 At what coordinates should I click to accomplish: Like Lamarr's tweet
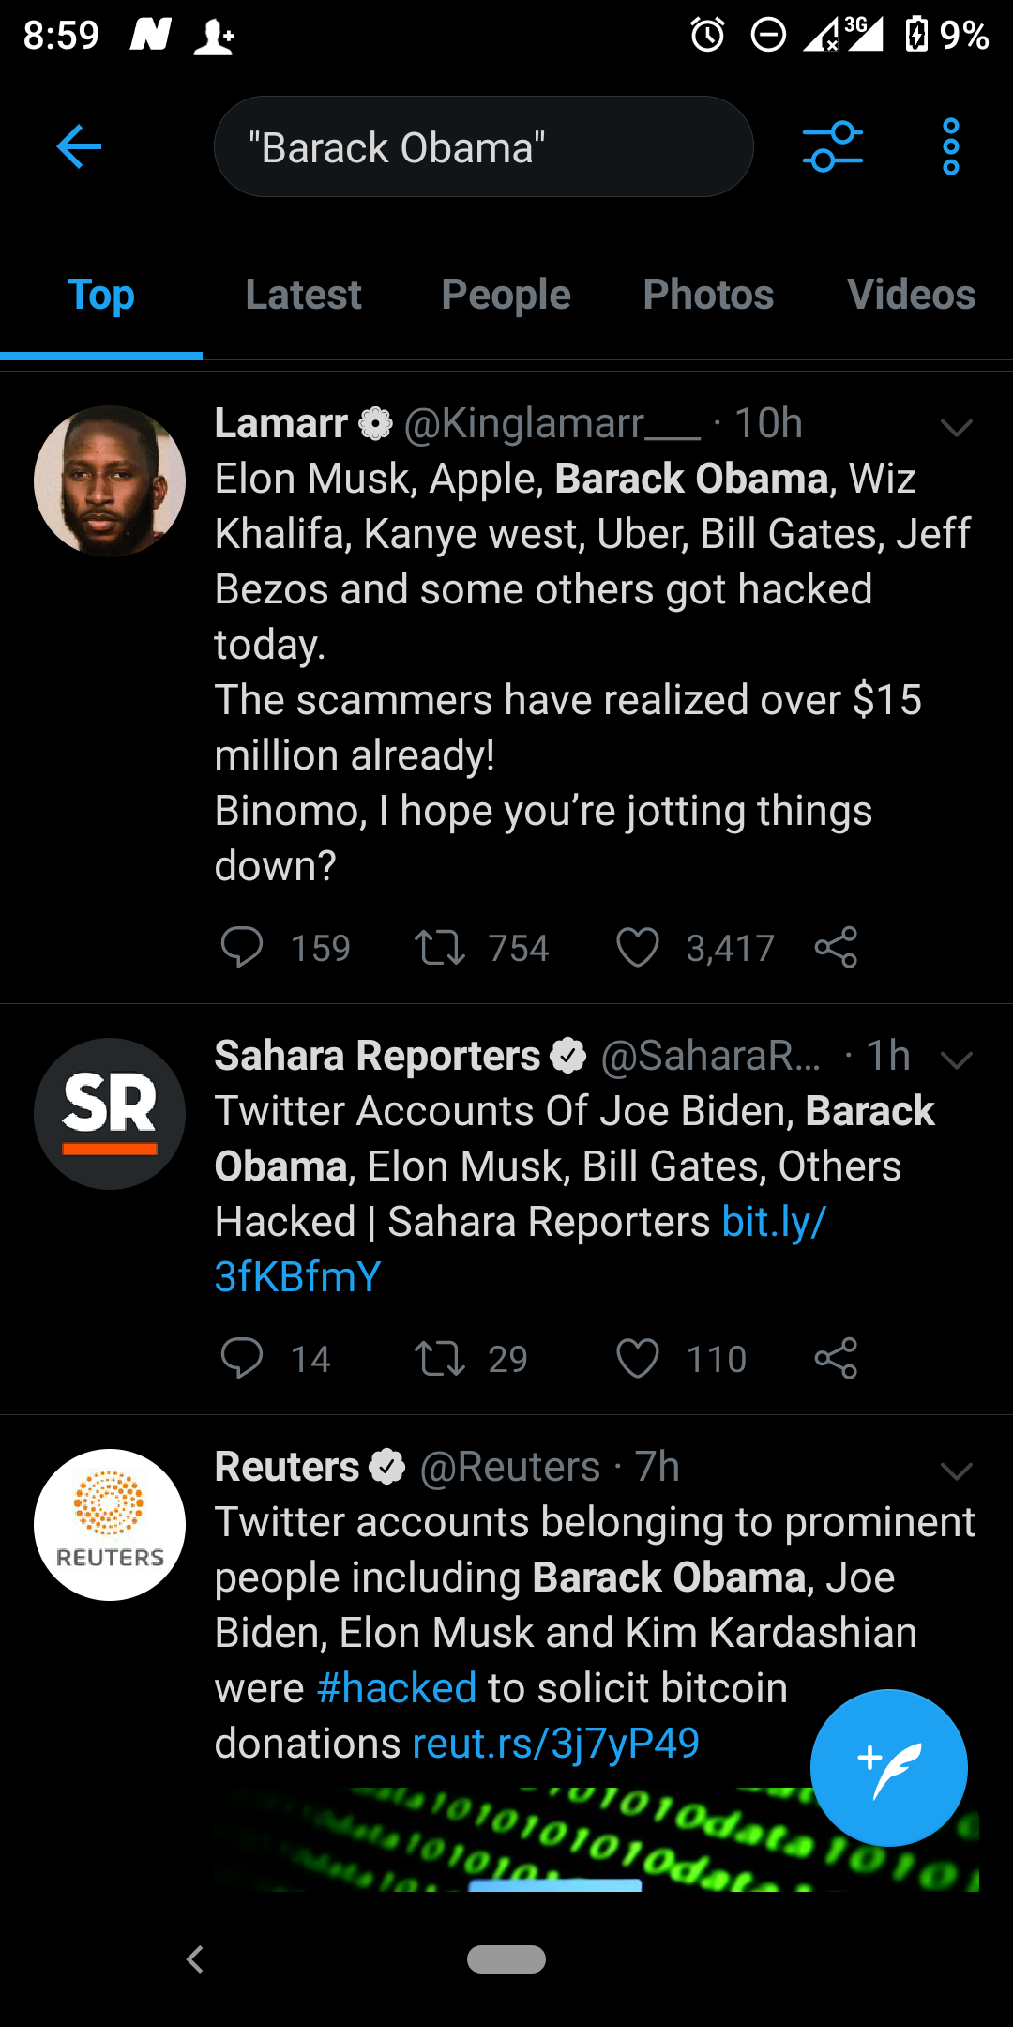click(x=638, y=947)
